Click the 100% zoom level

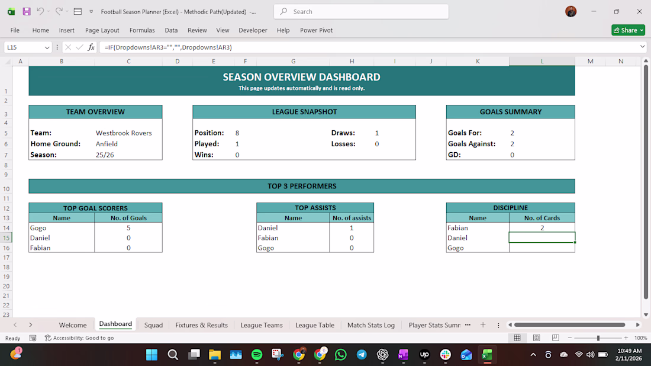(x=640, y=338)
